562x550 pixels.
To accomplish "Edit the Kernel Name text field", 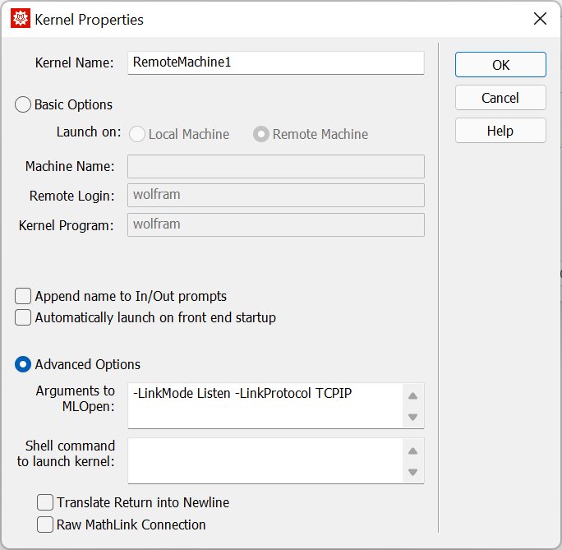I will [275, 62].
